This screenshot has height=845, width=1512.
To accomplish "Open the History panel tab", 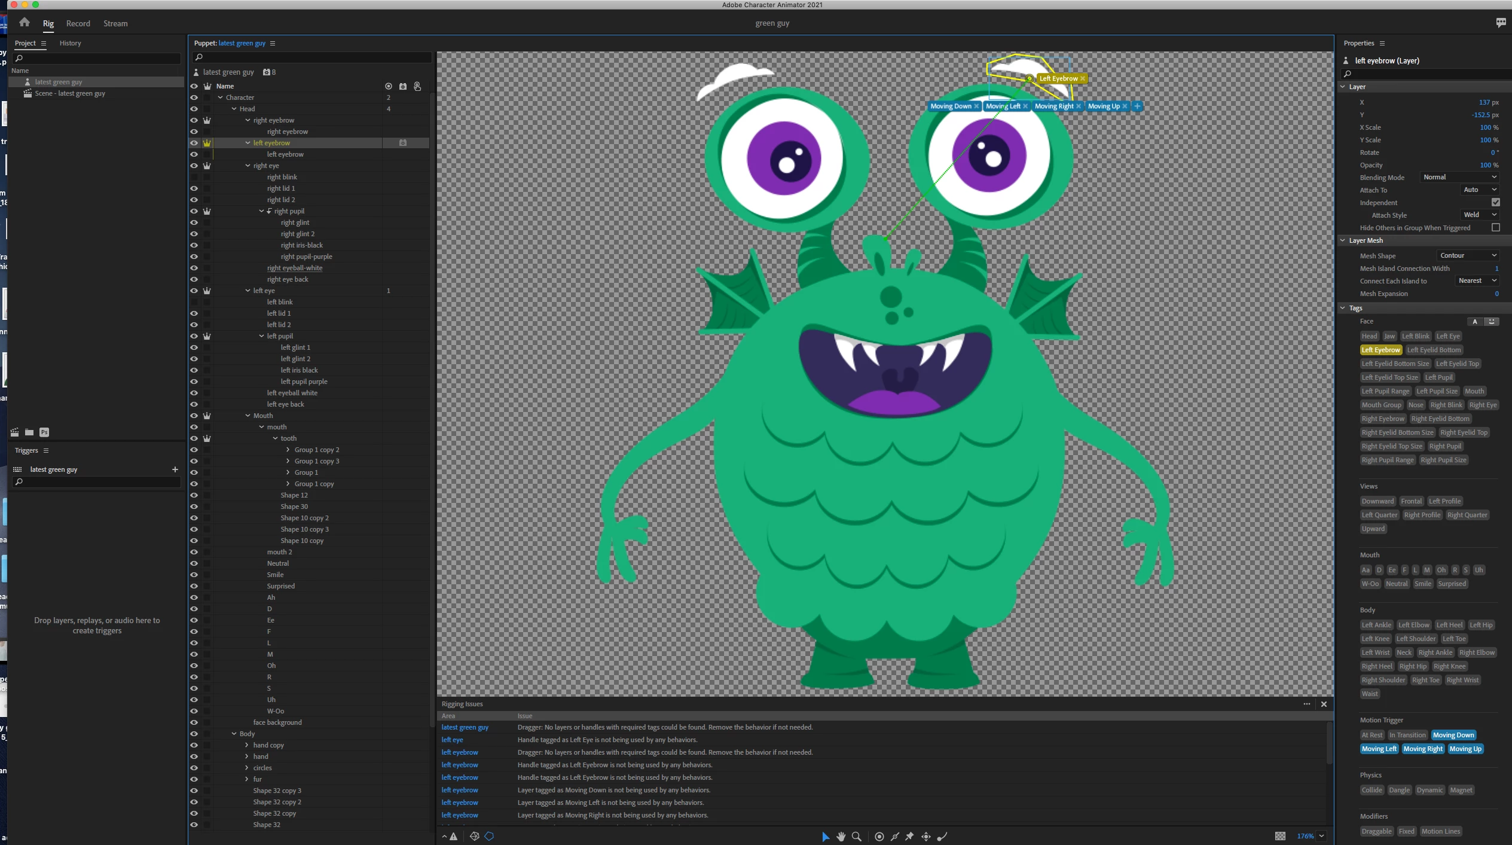I will [70, 43].
